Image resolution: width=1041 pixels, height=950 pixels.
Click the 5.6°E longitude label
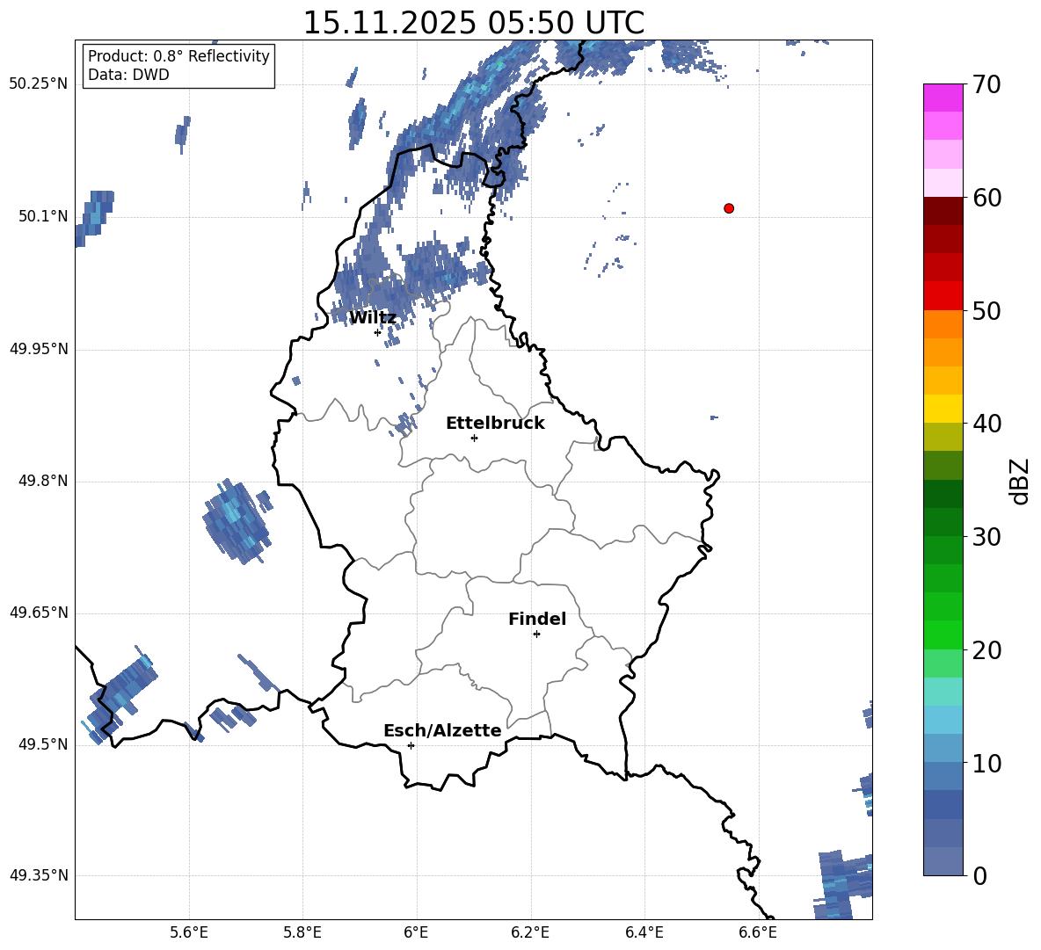coord(189,932)
